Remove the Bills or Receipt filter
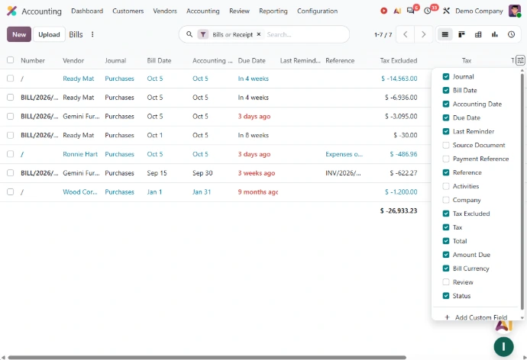Screen dimensions: 527x360 (259, 34)
